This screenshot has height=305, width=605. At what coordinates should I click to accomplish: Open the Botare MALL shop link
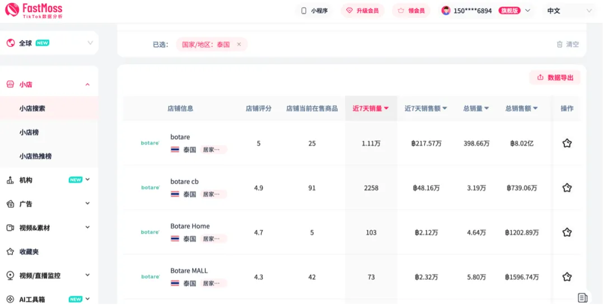pyautogui.click(x=189, y=271)
